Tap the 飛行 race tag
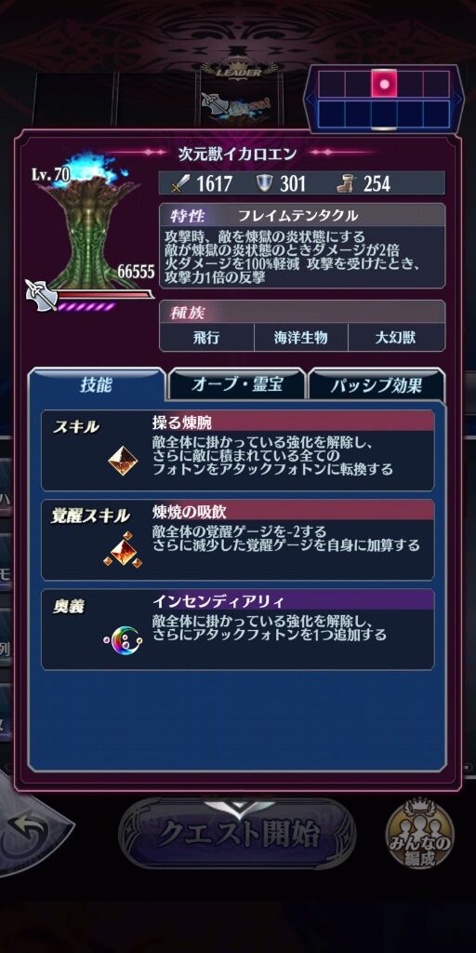The width and height of the screenshot is (476, 953). click(206, 338)
